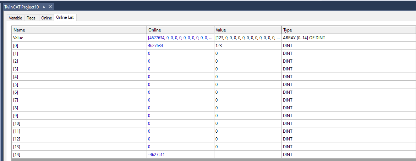
Task: Click online value 4627634 in row [0]
Action: click(x=180, y=46)
